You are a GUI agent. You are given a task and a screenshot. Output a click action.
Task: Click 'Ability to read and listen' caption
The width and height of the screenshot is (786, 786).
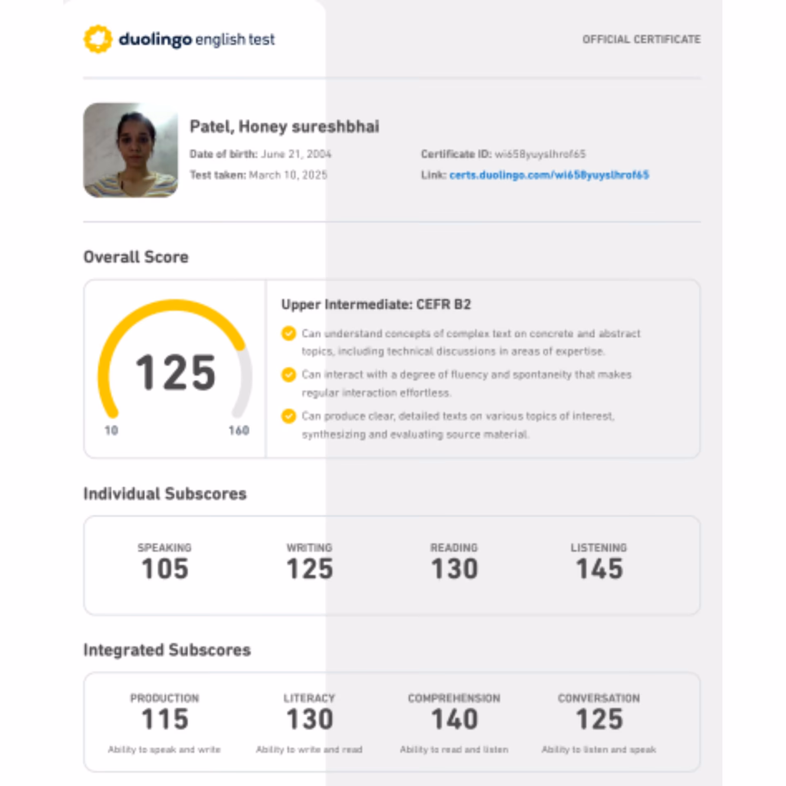454,750
